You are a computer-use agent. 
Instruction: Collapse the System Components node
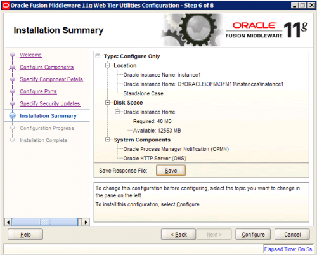108,140
